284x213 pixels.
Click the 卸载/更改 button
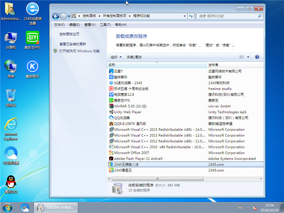pos(134,57)
